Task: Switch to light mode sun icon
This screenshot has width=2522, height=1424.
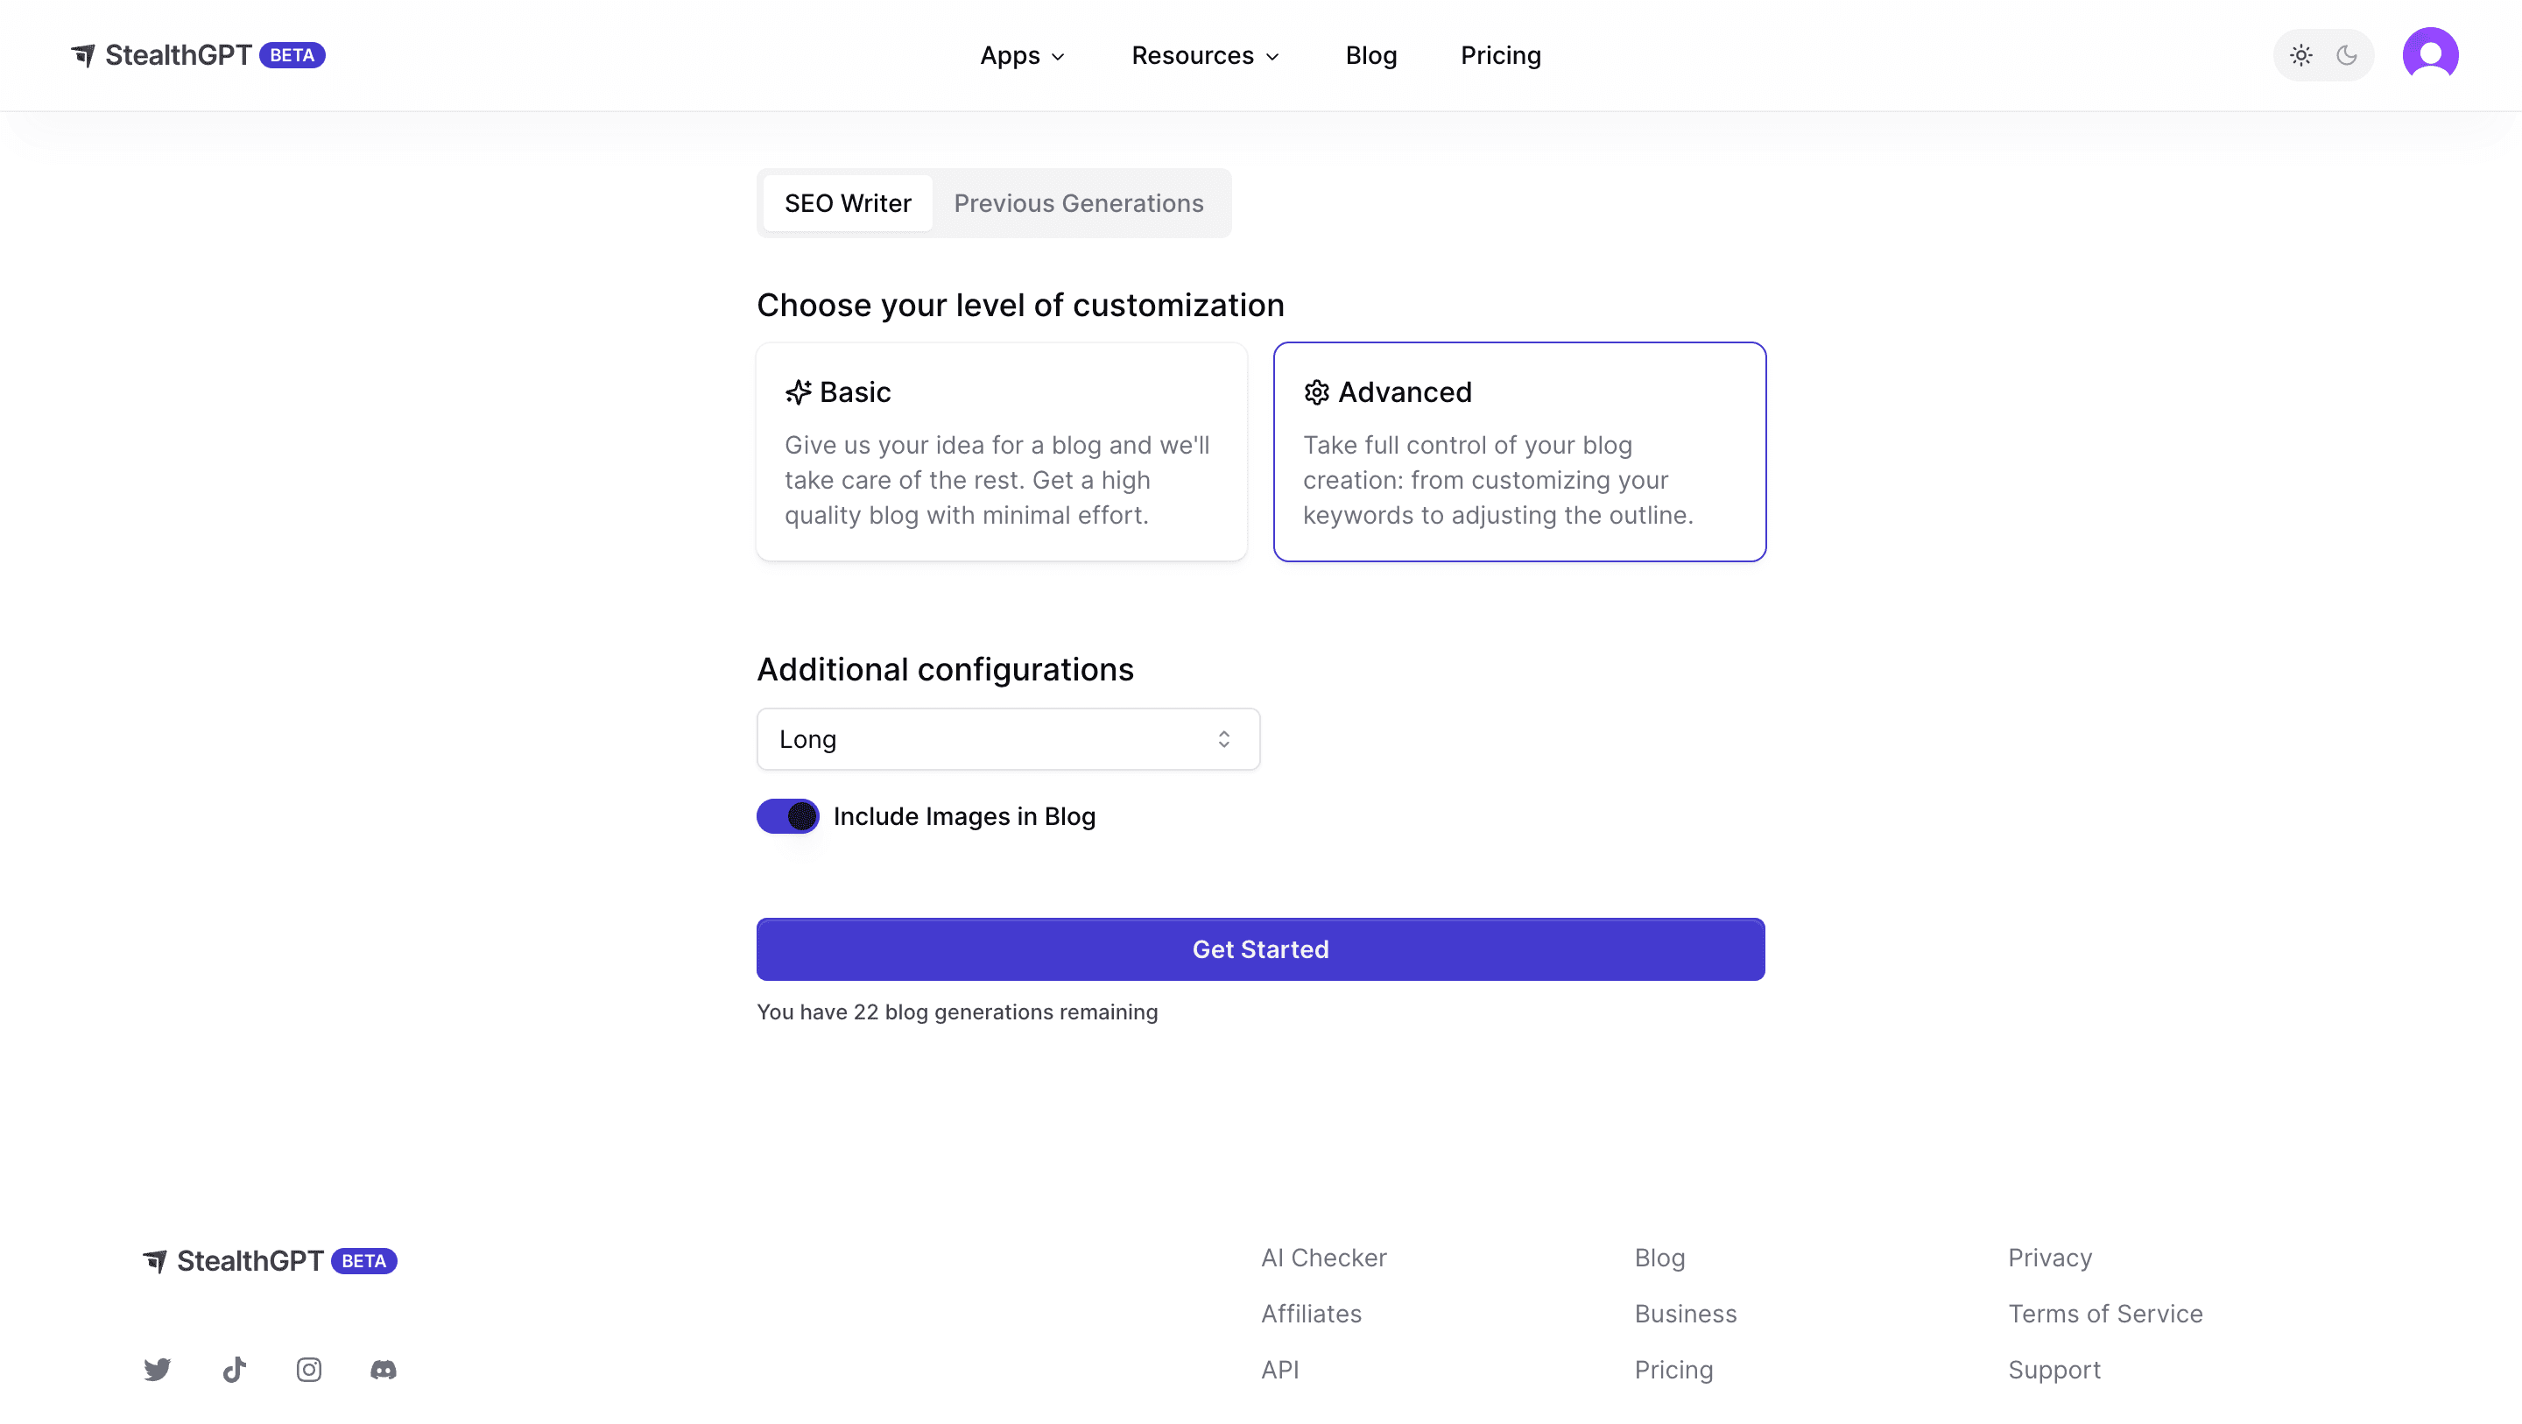Action: [2300, 56]
